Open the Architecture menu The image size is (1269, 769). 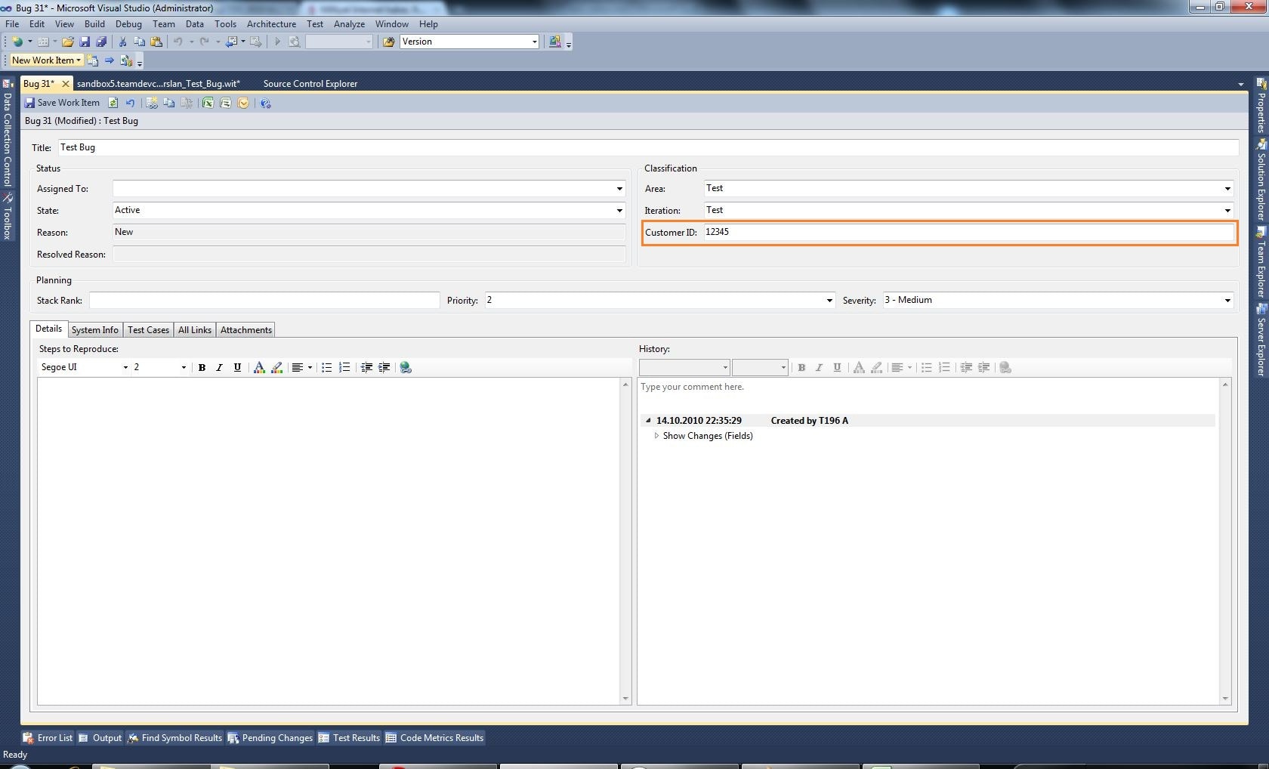point(271,24)
